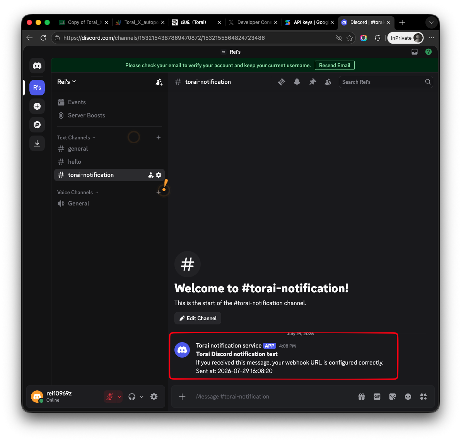
Task: Open Apps launcher icon in message bar
Action: click(423, 397)
